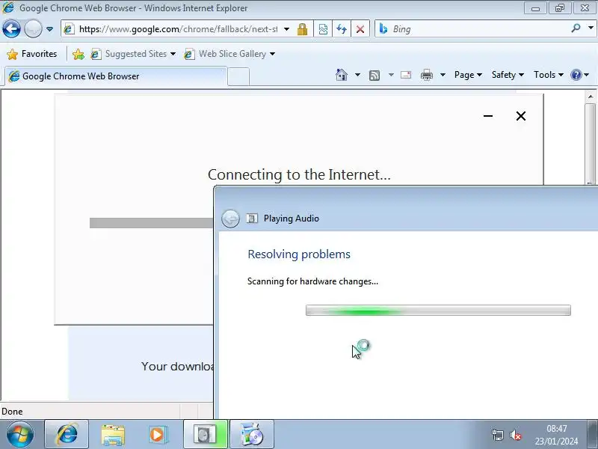598x449 pixels.
Task: Click the 'Resolving problems' heading
Action: pos(299,254)
